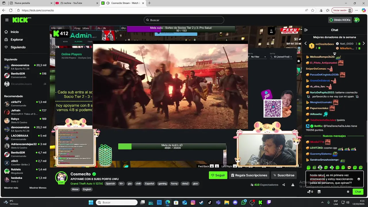Open ElcanaldeJoaco followed channel

pos(25,84)
